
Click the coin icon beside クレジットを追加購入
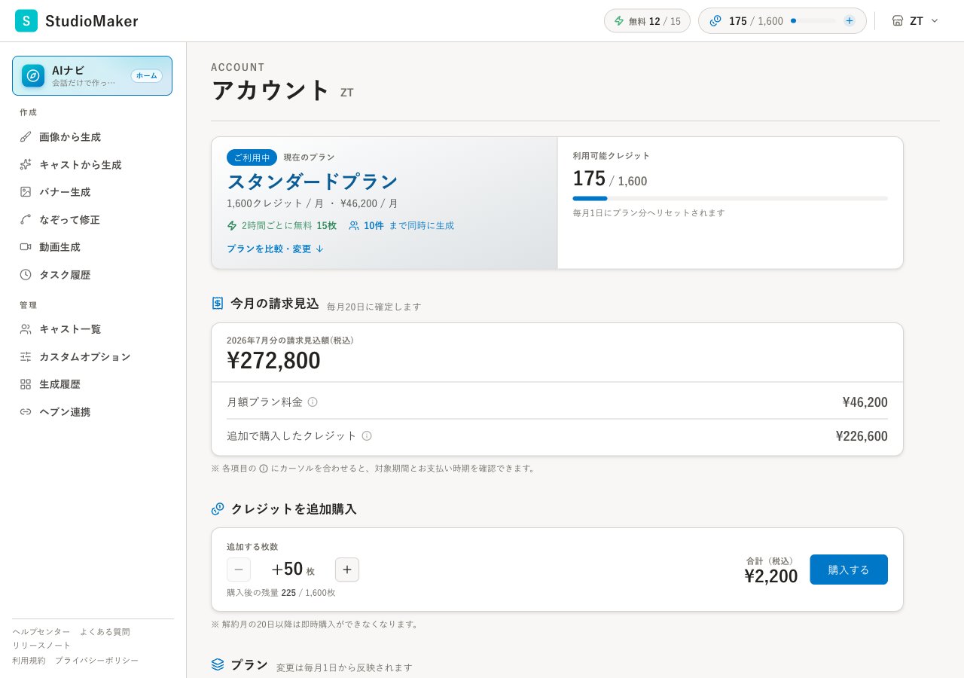218,508
